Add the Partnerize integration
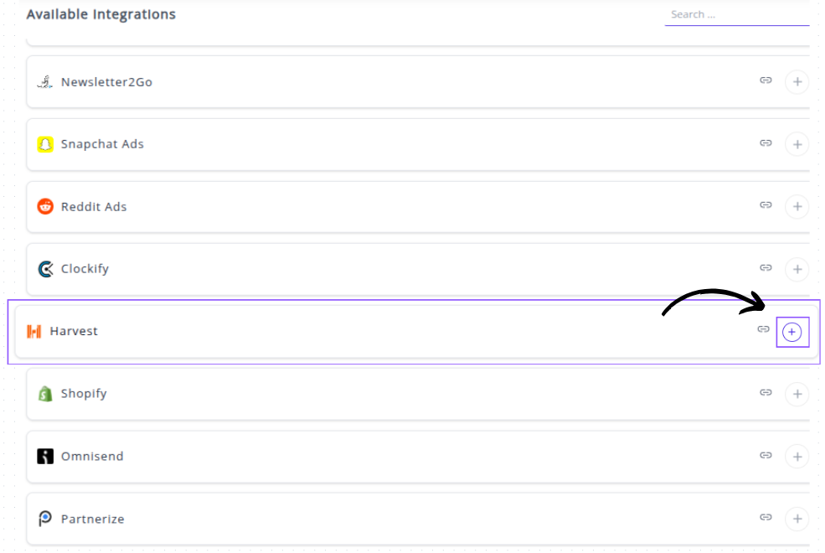825x553 pixels. [797, 519]
